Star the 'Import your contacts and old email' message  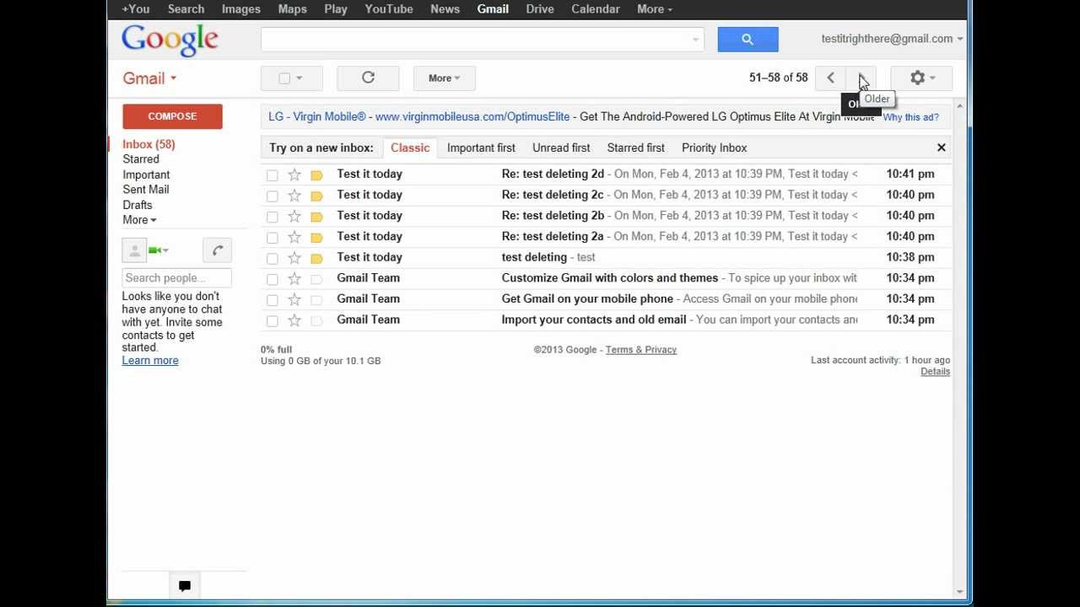[294, 320]
